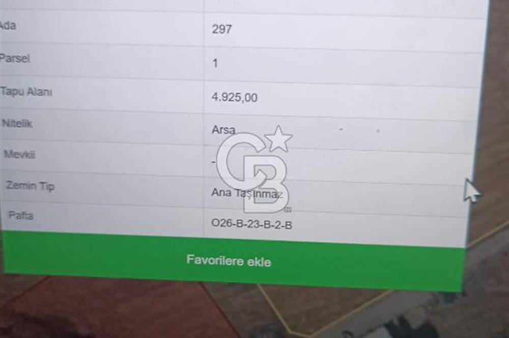Click the star in the CB watermark
This screenshot has height=338, width=509.
pyautogui.click(x=278, y=138)
